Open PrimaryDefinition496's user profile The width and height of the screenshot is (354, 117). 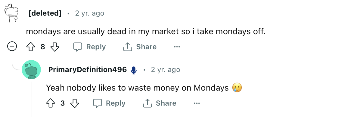(x=87, y=70)
